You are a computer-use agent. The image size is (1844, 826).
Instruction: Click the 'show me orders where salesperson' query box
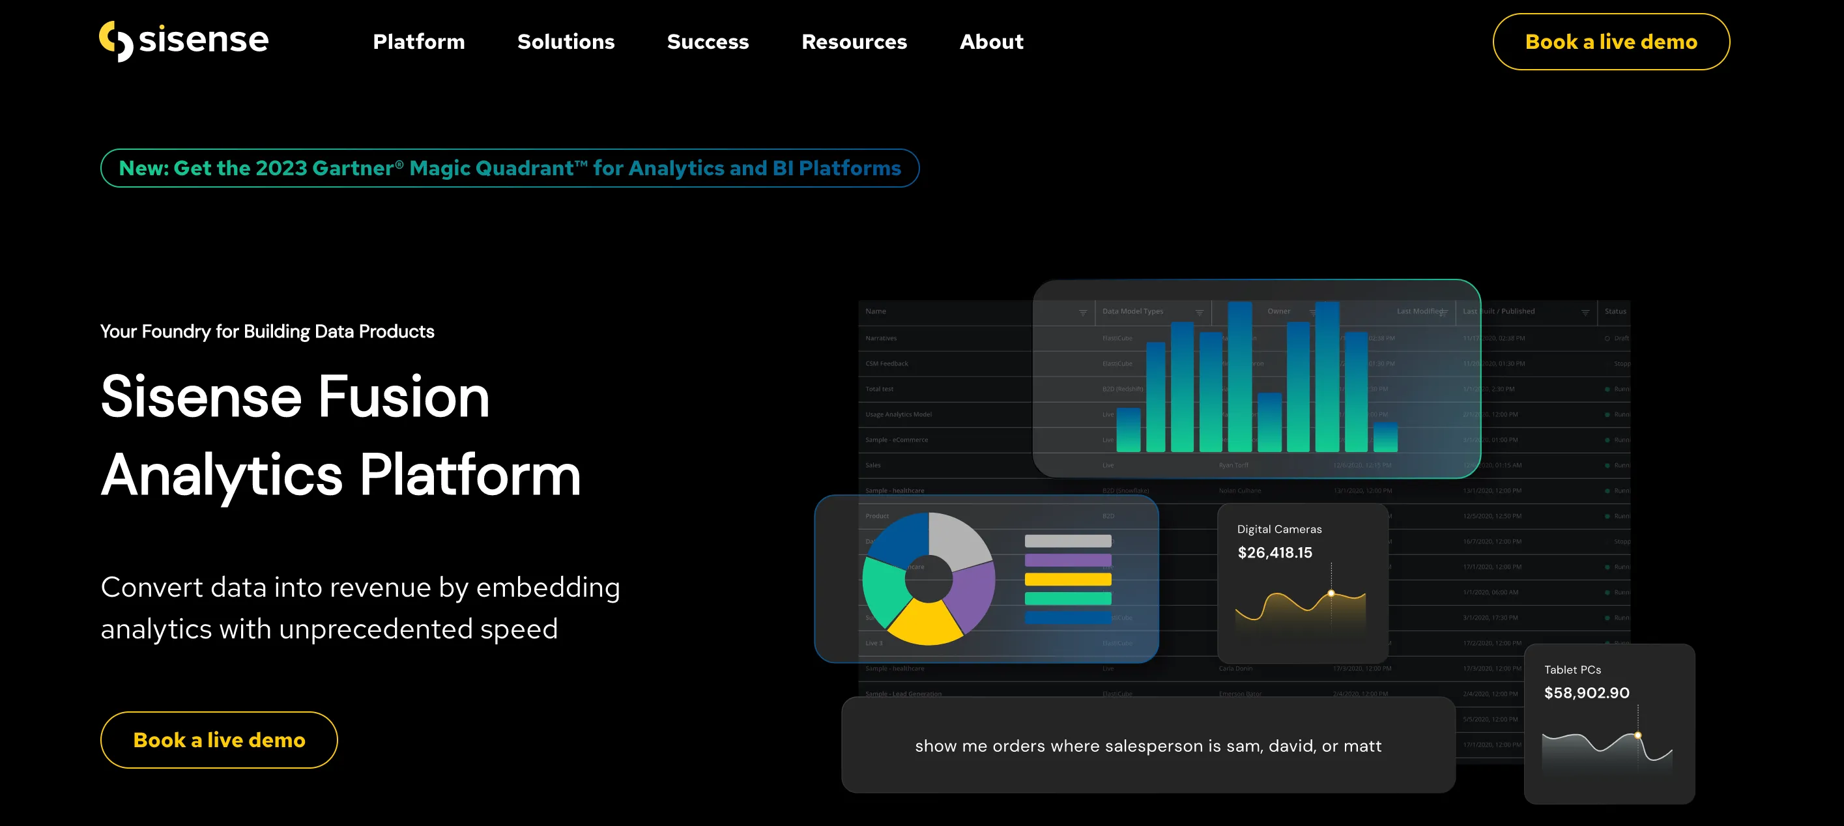[1148, 745]
